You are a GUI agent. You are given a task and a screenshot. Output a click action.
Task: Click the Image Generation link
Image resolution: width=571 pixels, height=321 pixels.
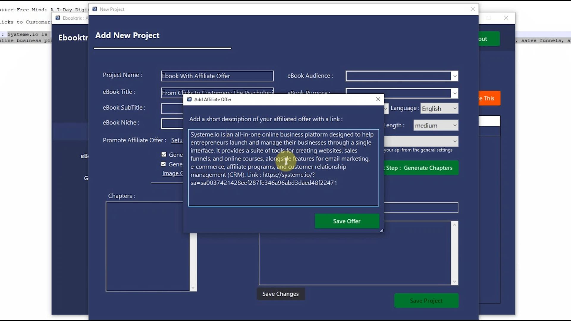[x=173, y=173]
